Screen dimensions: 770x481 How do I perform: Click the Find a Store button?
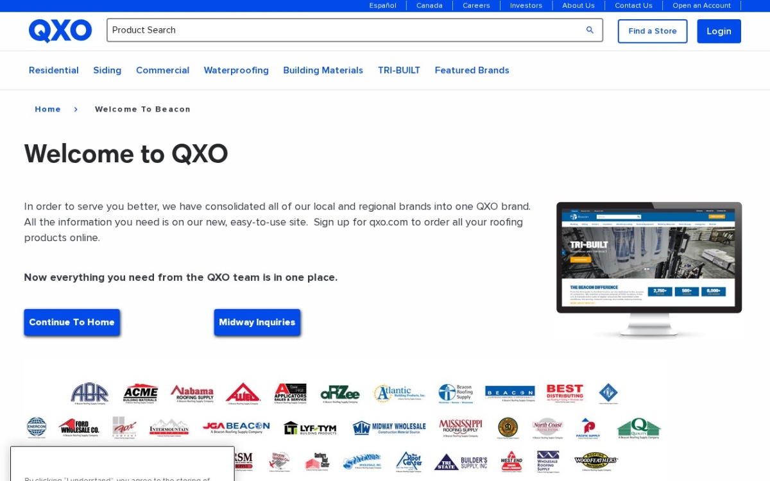coord(653,31)
